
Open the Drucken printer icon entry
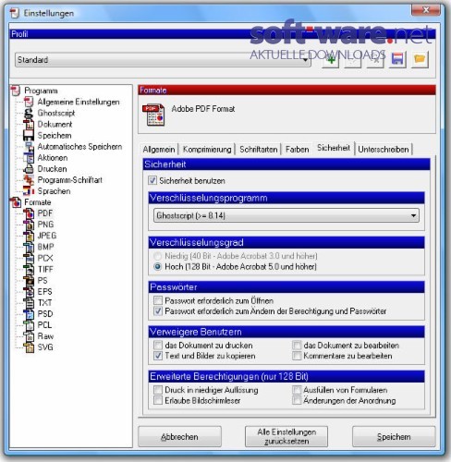(29, 169)
